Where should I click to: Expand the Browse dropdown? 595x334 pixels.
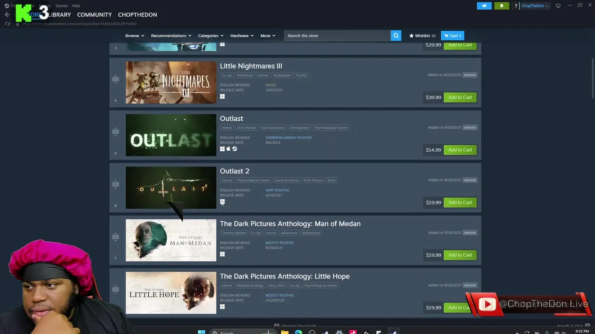pos(134,36)
